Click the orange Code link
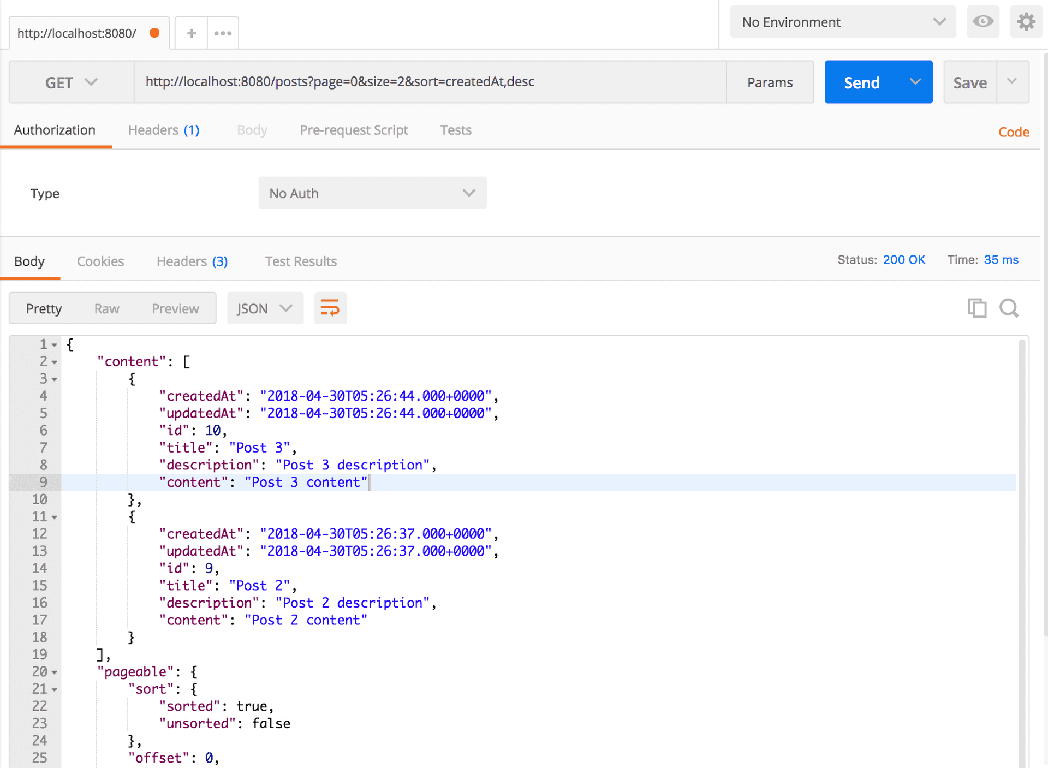 [x=1013, y=132]
